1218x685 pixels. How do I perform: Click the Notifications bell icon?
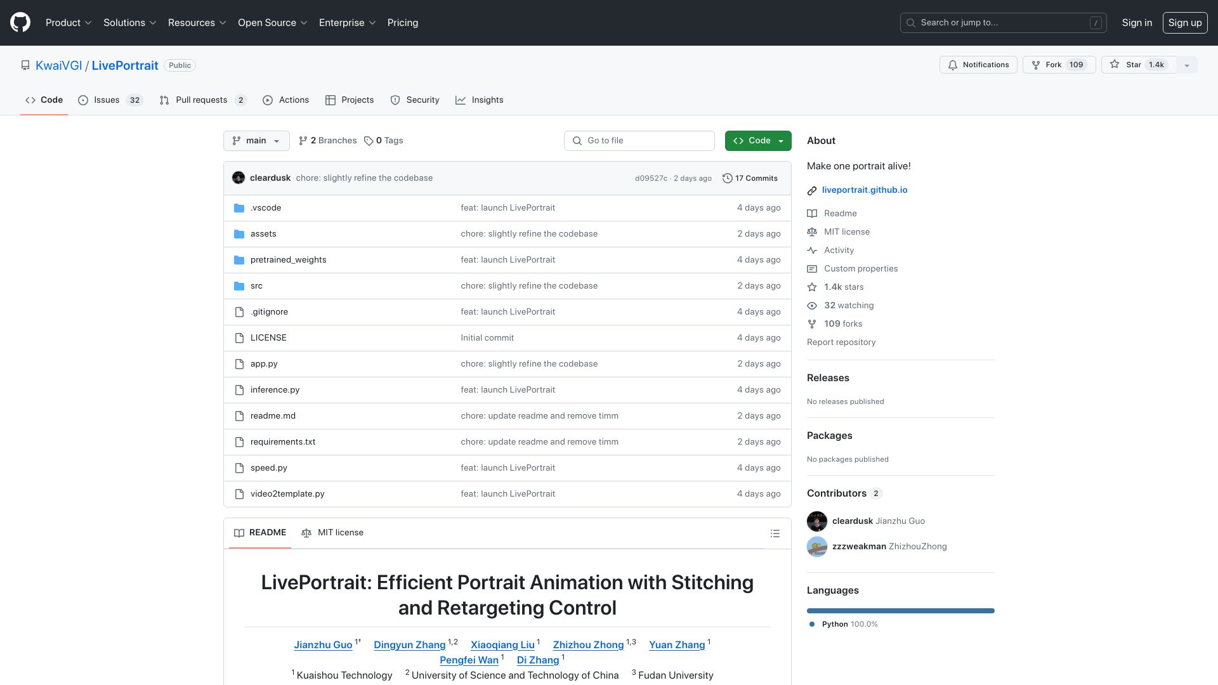pos(953,65)
